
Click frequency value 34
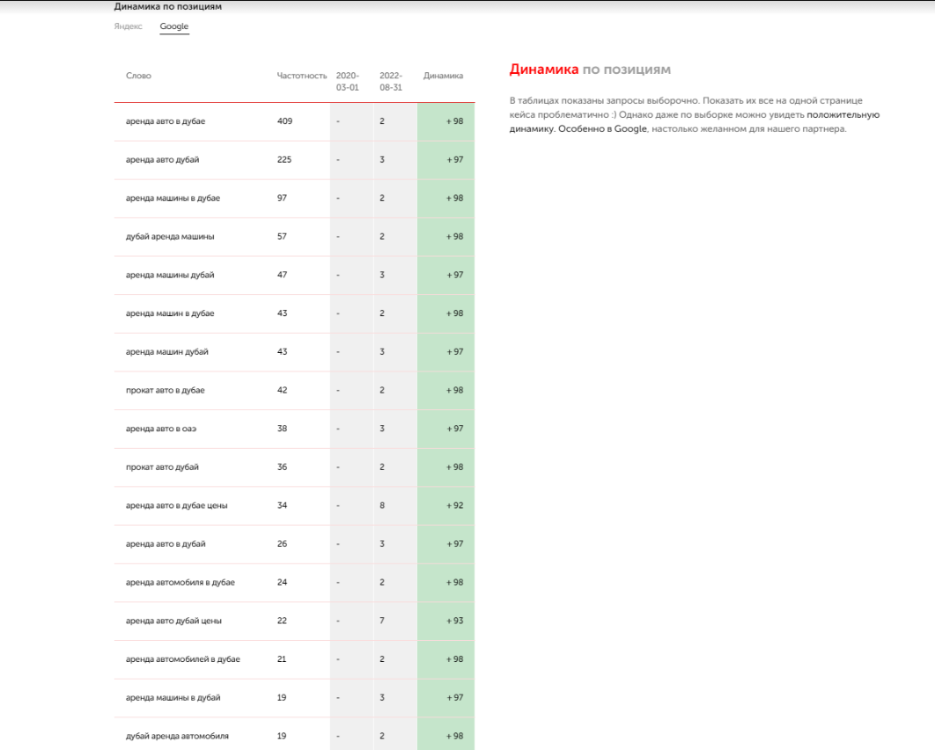pyautogui.click(x=282, y=505)
